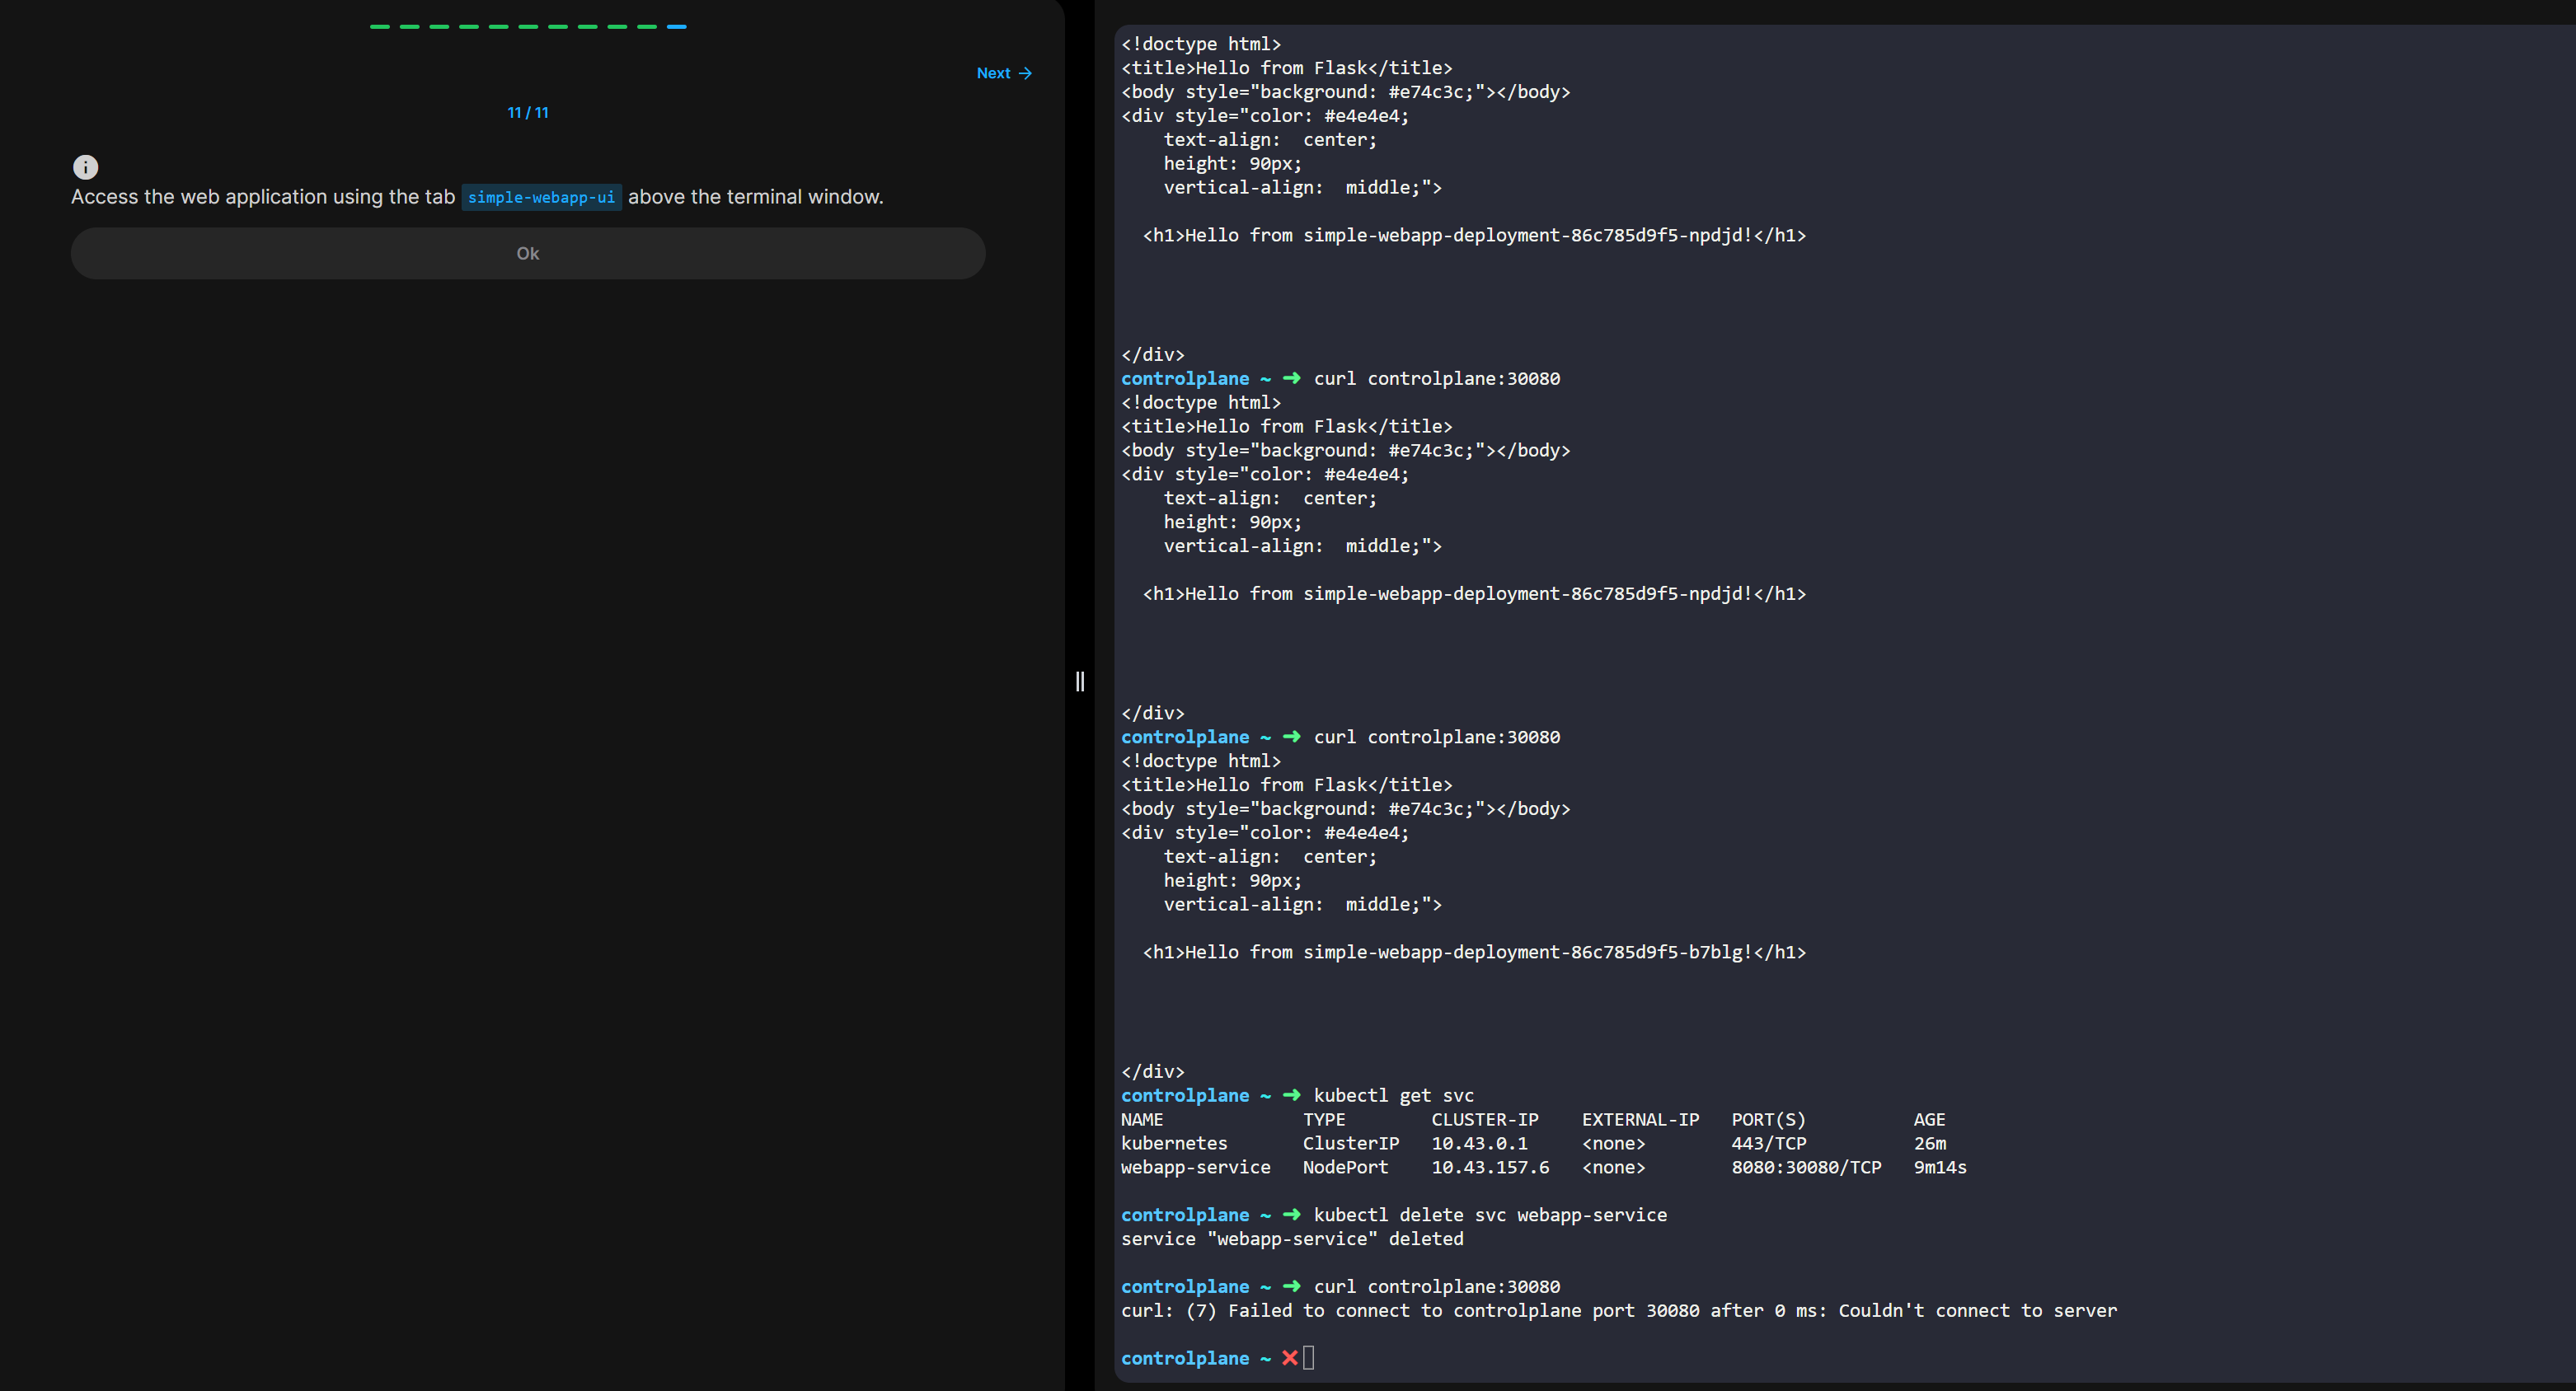The width and height of the screenshot is (2576, 1391).
Task: Jump to the tenth green progress segment
Action: 647,27
